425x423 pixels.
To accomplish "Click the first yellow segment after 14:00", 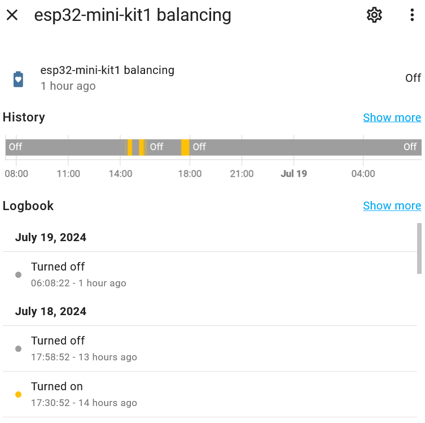I will coord(130,147).
